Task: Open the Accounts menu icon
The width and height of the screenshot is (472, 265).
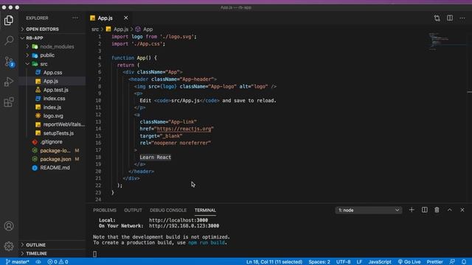Action: 9,226
